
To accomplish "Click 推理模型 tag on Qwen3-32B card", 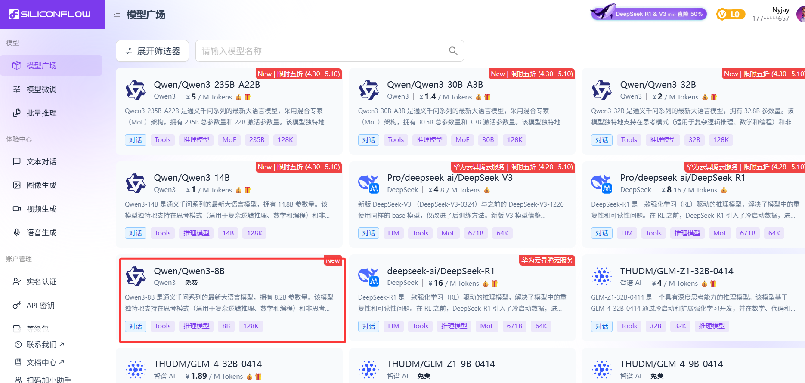I will coord(663,140).
